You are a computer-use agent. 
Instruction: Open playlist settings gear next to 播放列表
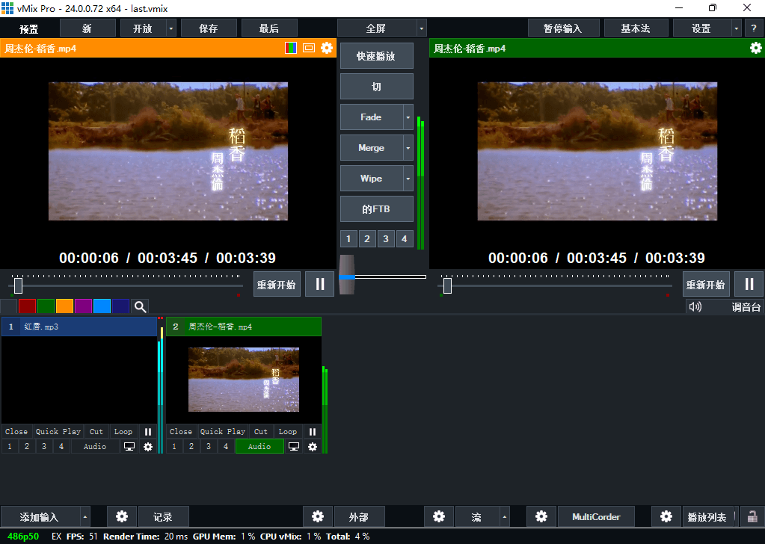point(666,516)
